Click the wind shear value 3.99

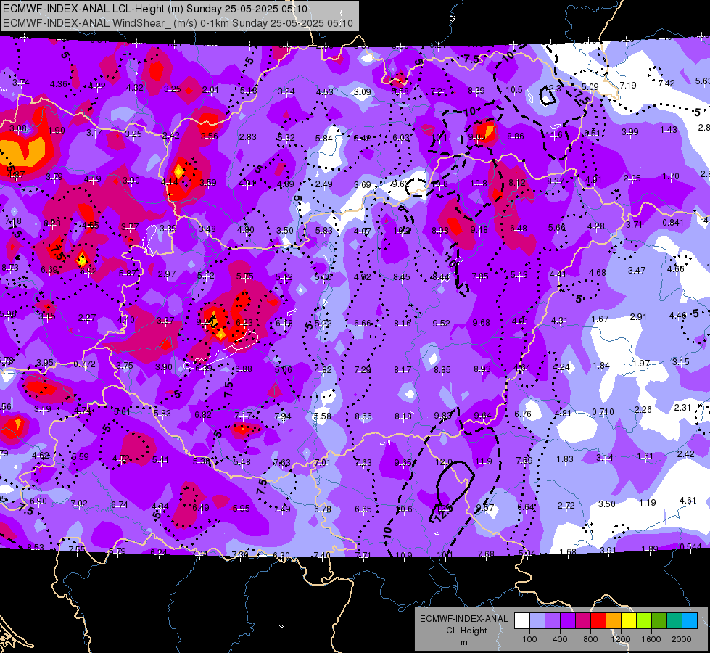coord(629,132)
